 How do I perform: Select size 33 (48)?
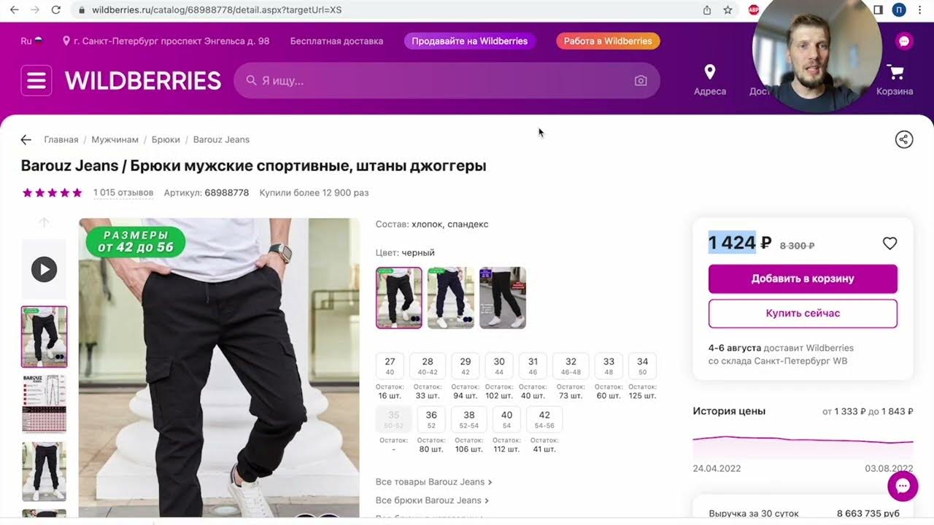(609, 366)
